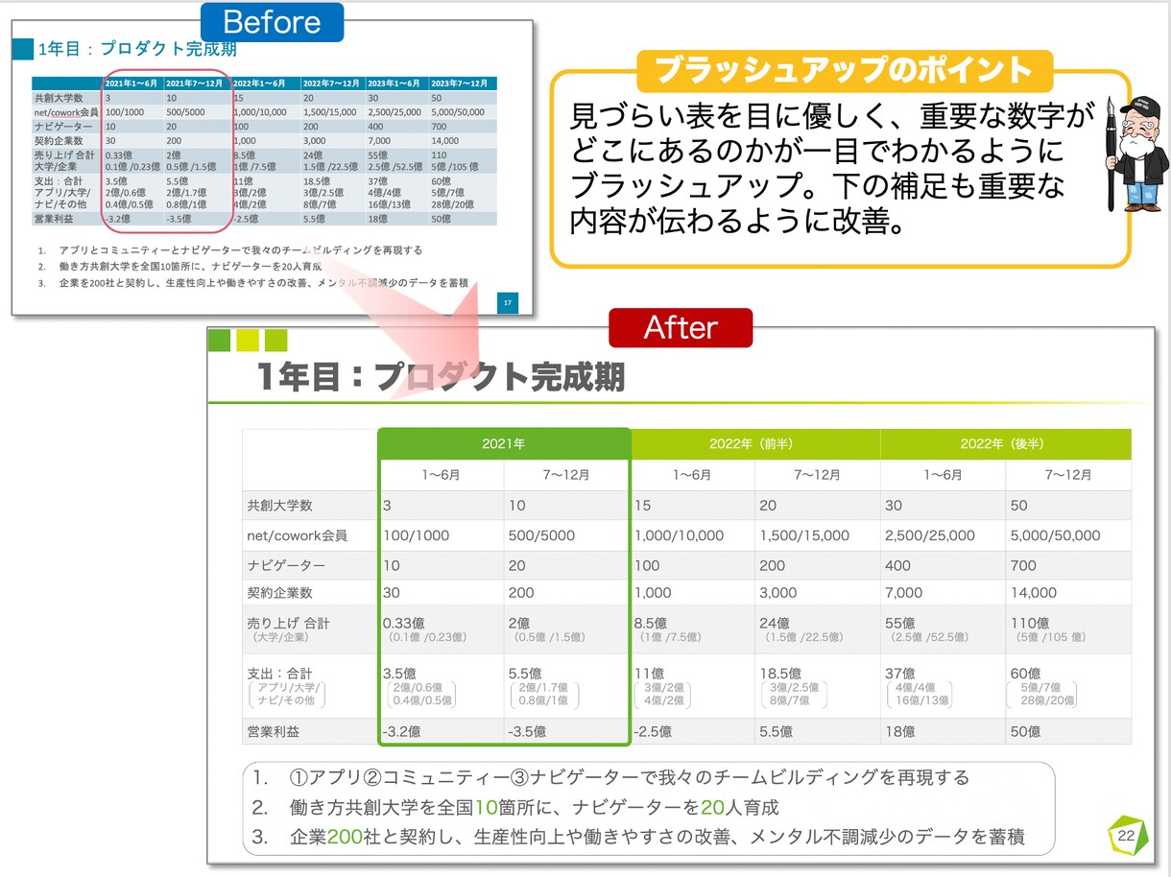Screen dimensions: 1171x877
Task: Select the cell 5,000/50,000
Action: [x=1056, y=535]
